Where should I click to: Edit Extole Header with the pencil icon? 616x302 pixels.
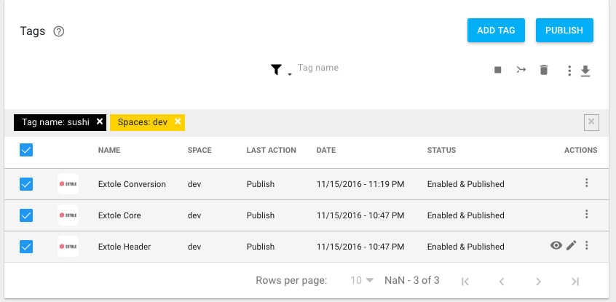[x=571, y=245]
